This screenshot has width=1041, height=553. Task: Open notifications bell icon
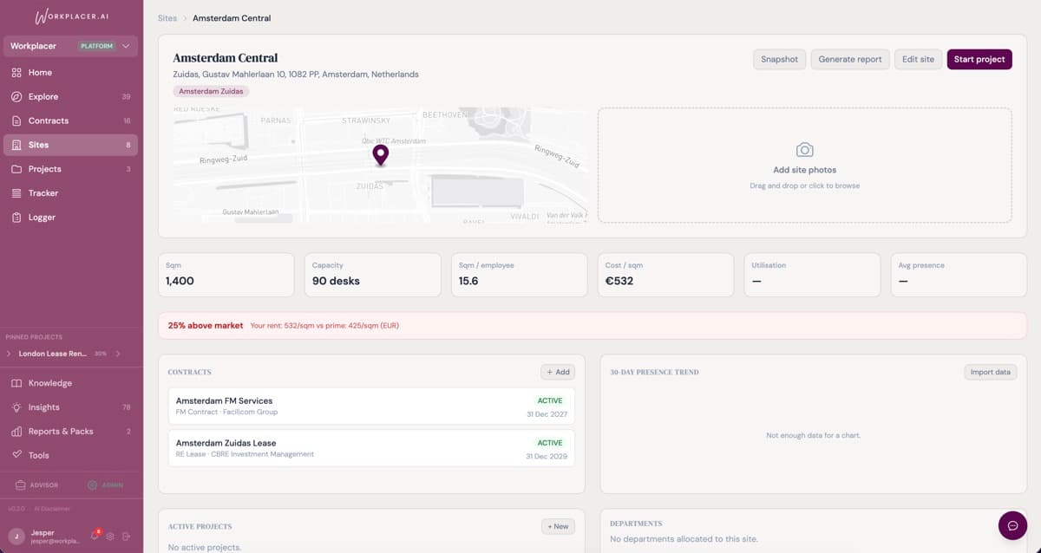(x=95, y=537)
